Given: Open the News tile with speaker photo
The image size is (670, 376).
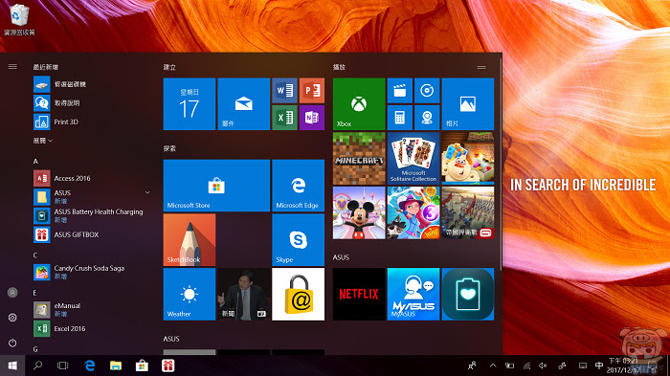Looking at the screenshot, I should [x=243, y=294].
